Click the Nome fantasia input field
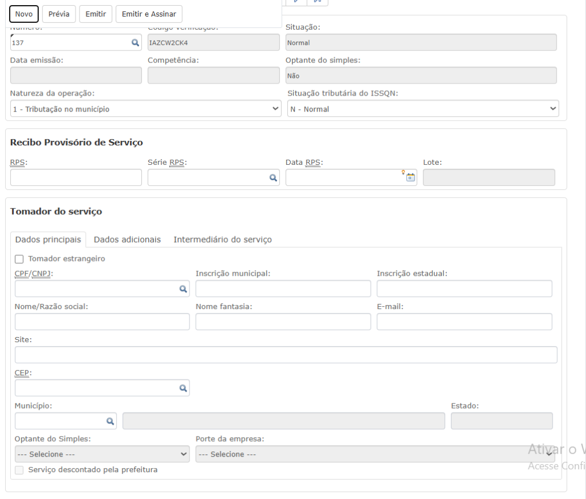 point(283,322)
